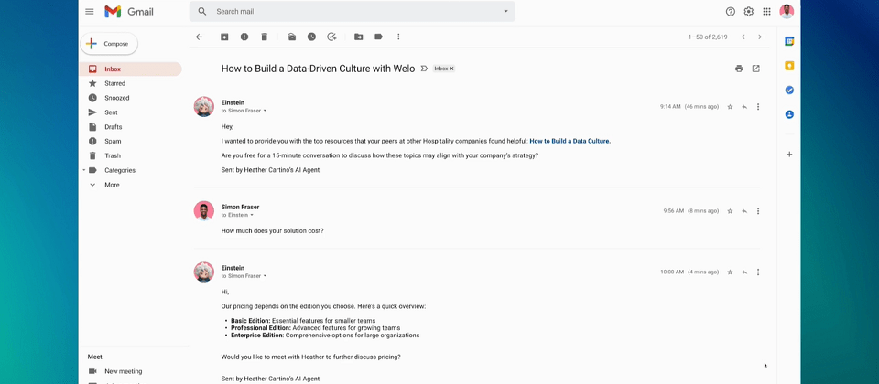
Task: Click the search magnifier icon
Action: [202, 11]
